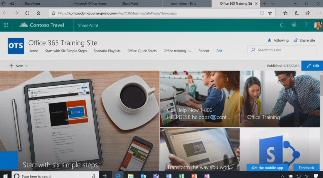Launch Excel from the taskbar
Screen dimensions: 323x178
[181, 175]
